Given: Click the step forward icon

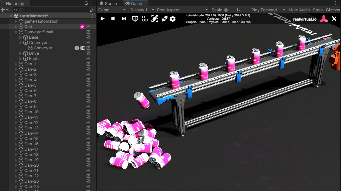Looking at the screenshot, I should pos(124,19).
